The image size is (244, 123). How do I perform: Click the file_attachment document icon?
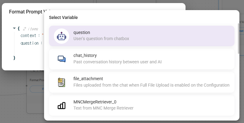pos(62,82)
